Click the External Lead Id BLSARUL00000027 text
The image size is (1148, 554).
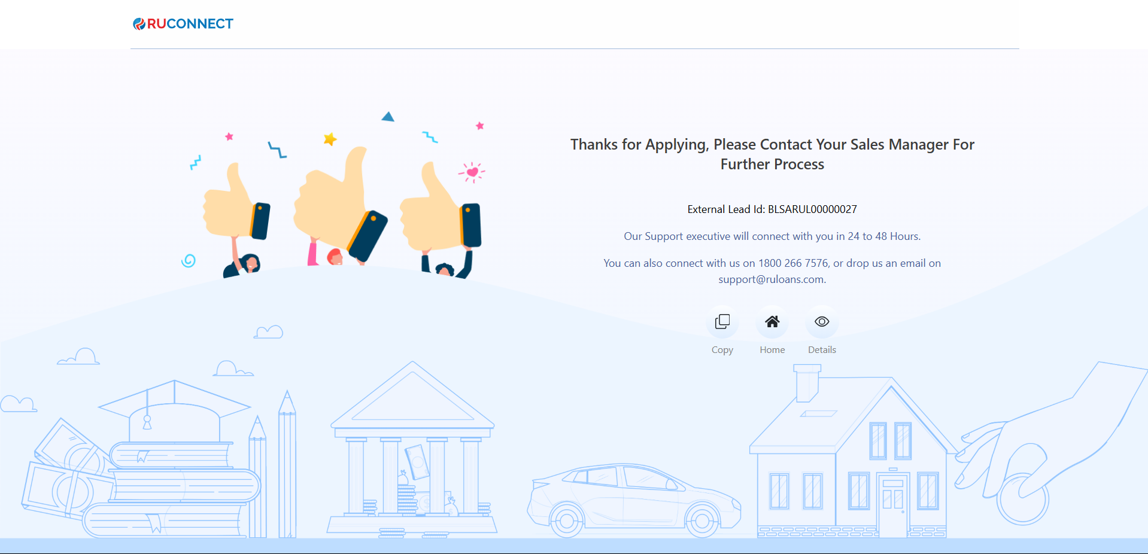[x=772, y=209]
